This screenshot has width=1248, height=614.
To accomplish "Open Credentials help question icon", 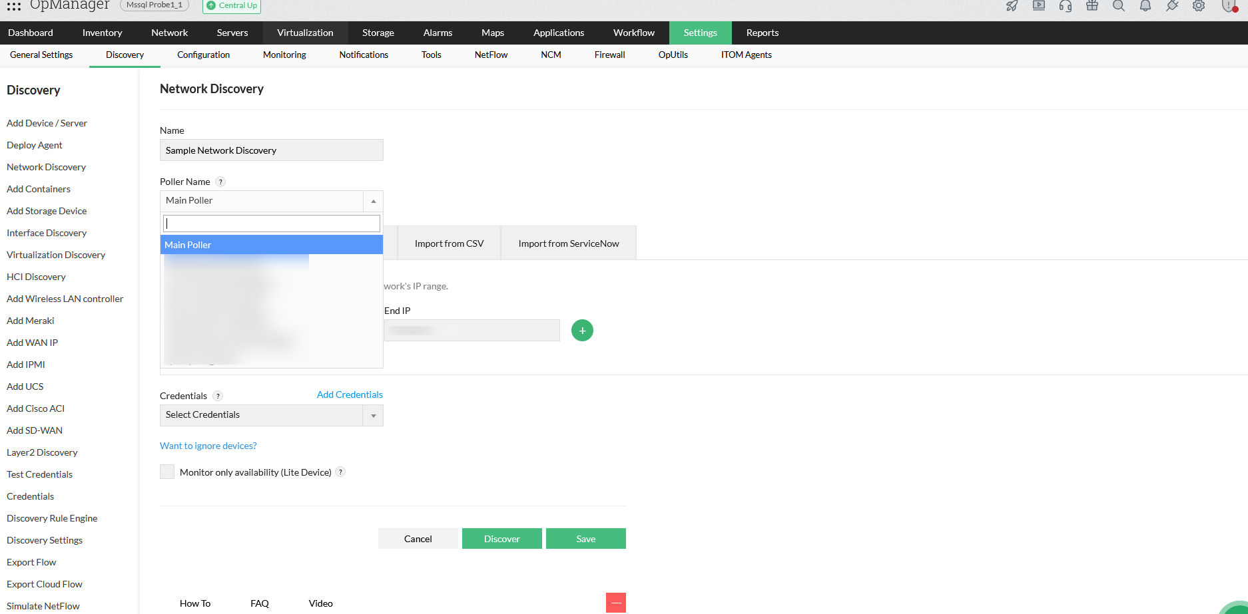I will [x=218, y=396].
